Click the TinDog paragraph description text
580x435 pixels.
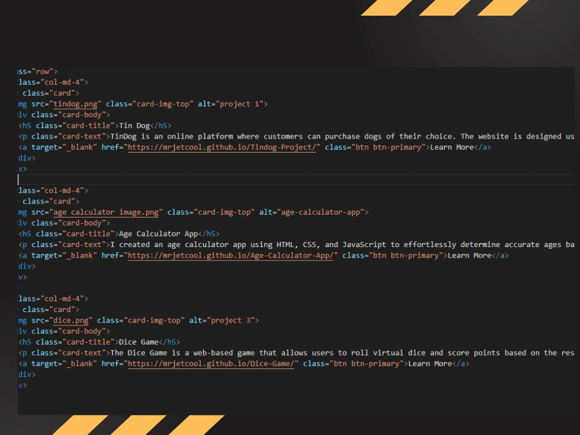click(x=342, y=136)
